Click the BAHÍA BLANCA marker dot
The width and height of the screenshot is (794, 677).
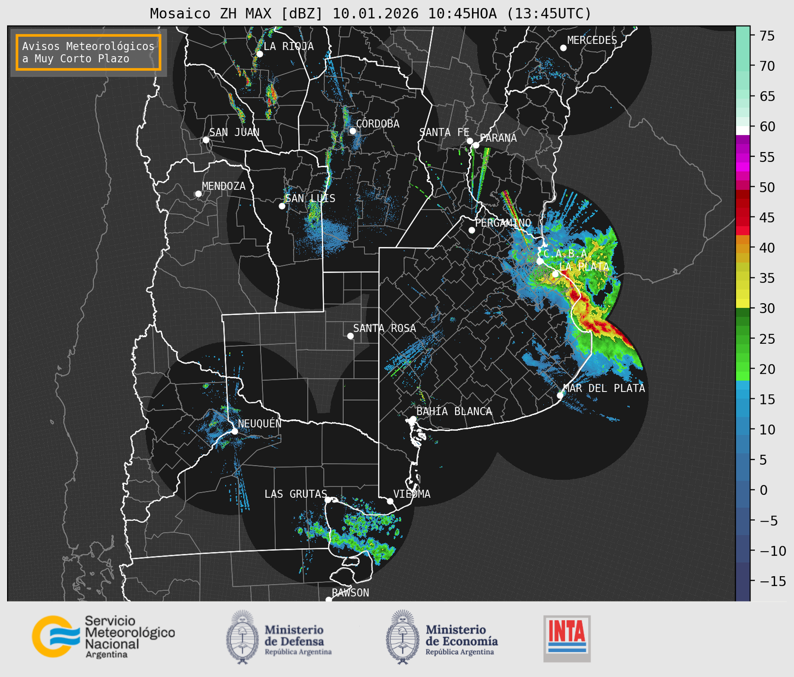pyautogui.click(x=413, y=419)
